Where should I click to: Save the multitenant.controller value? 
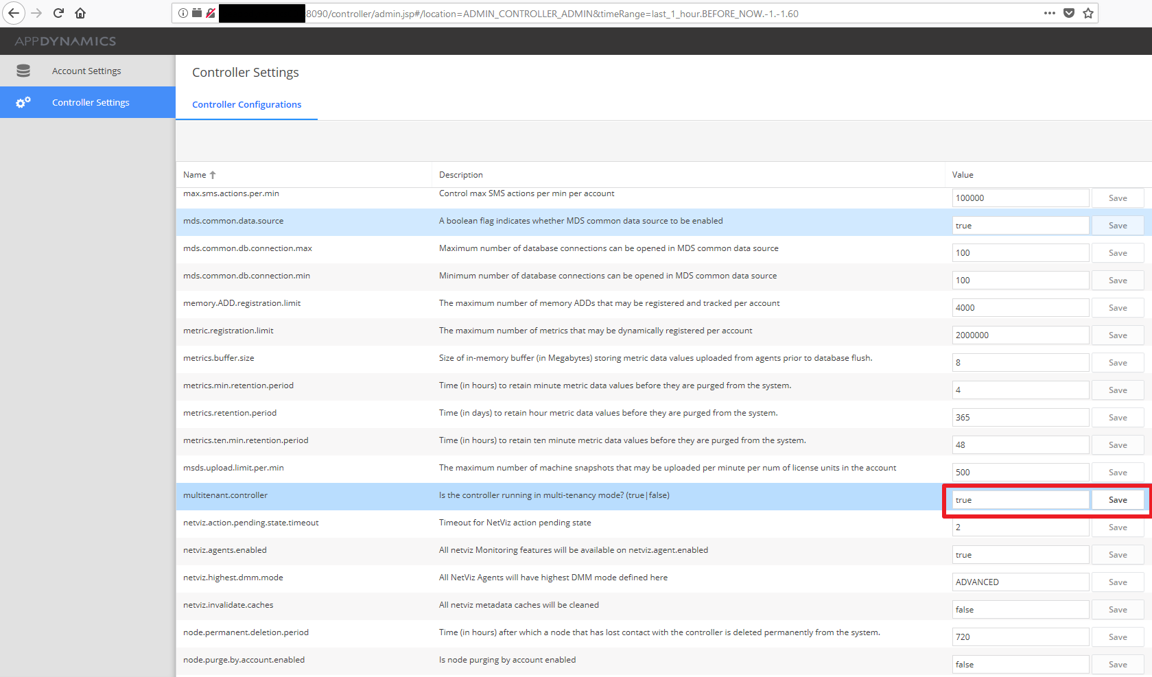[1118, 500]
